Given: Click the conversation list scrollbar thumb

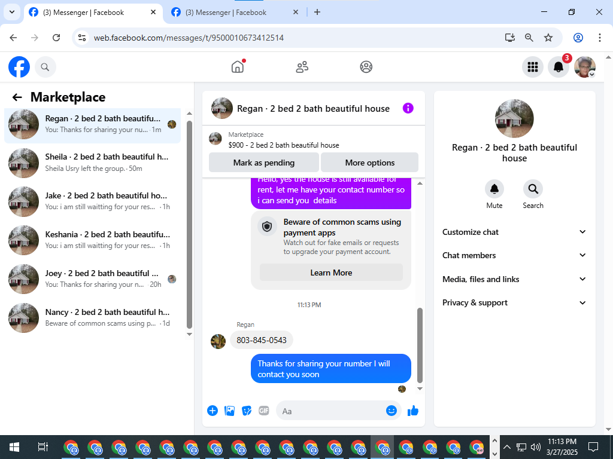Looking at the screenshot, I should 189,225.
